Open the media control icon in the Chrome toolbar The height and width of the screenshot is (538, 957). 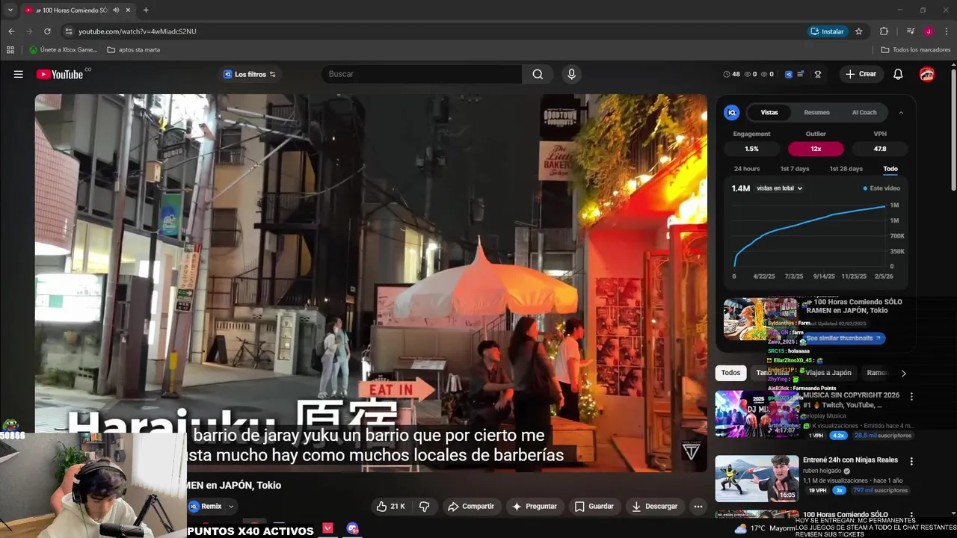pos(910,31)
